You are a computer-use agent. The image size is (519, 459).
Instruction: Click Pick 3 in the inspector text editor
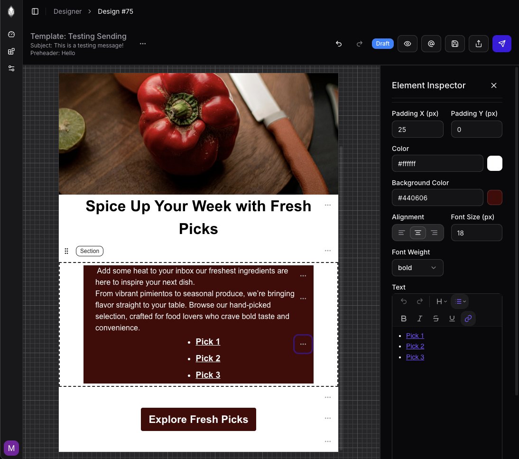tap(415, 357)
